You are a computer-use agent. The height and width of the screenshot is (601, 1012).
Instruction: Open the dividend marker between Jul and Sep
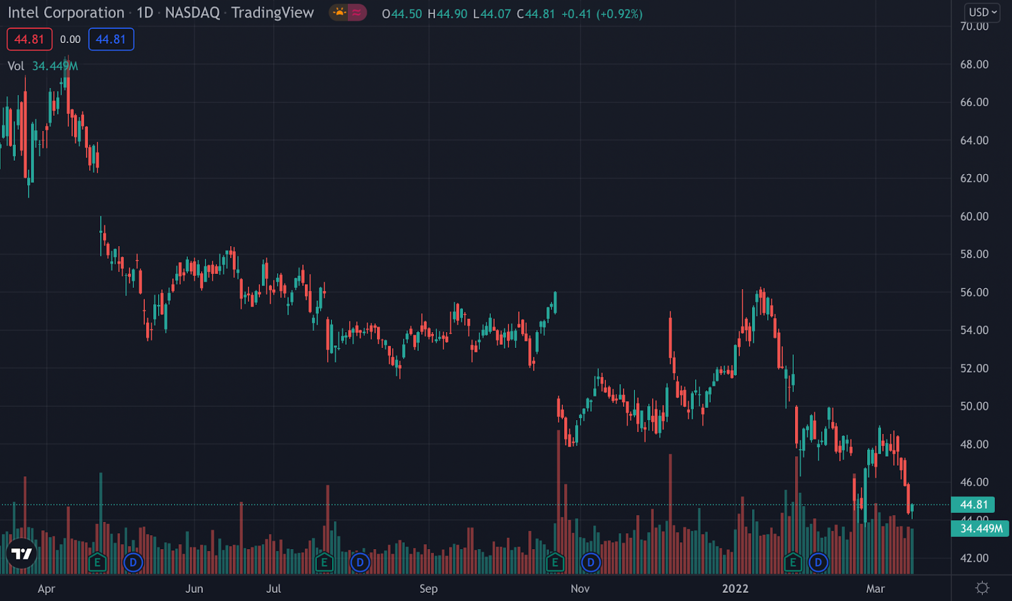360,562
